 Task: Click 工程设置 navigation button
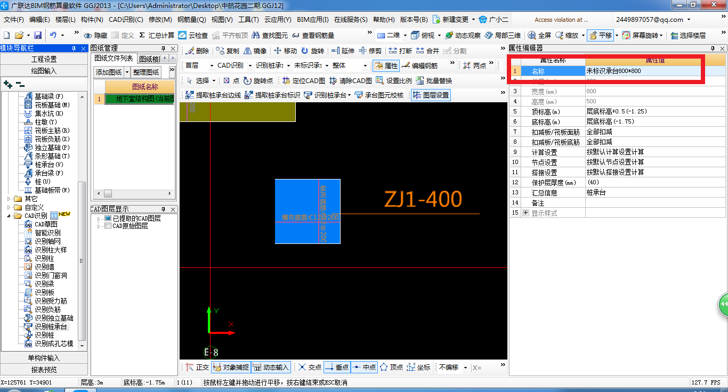(44, 59)
